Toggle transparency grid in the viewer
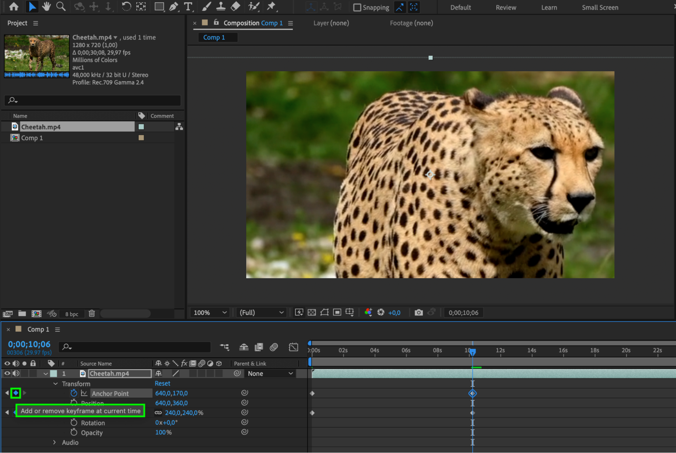 (x=312, y=312)
